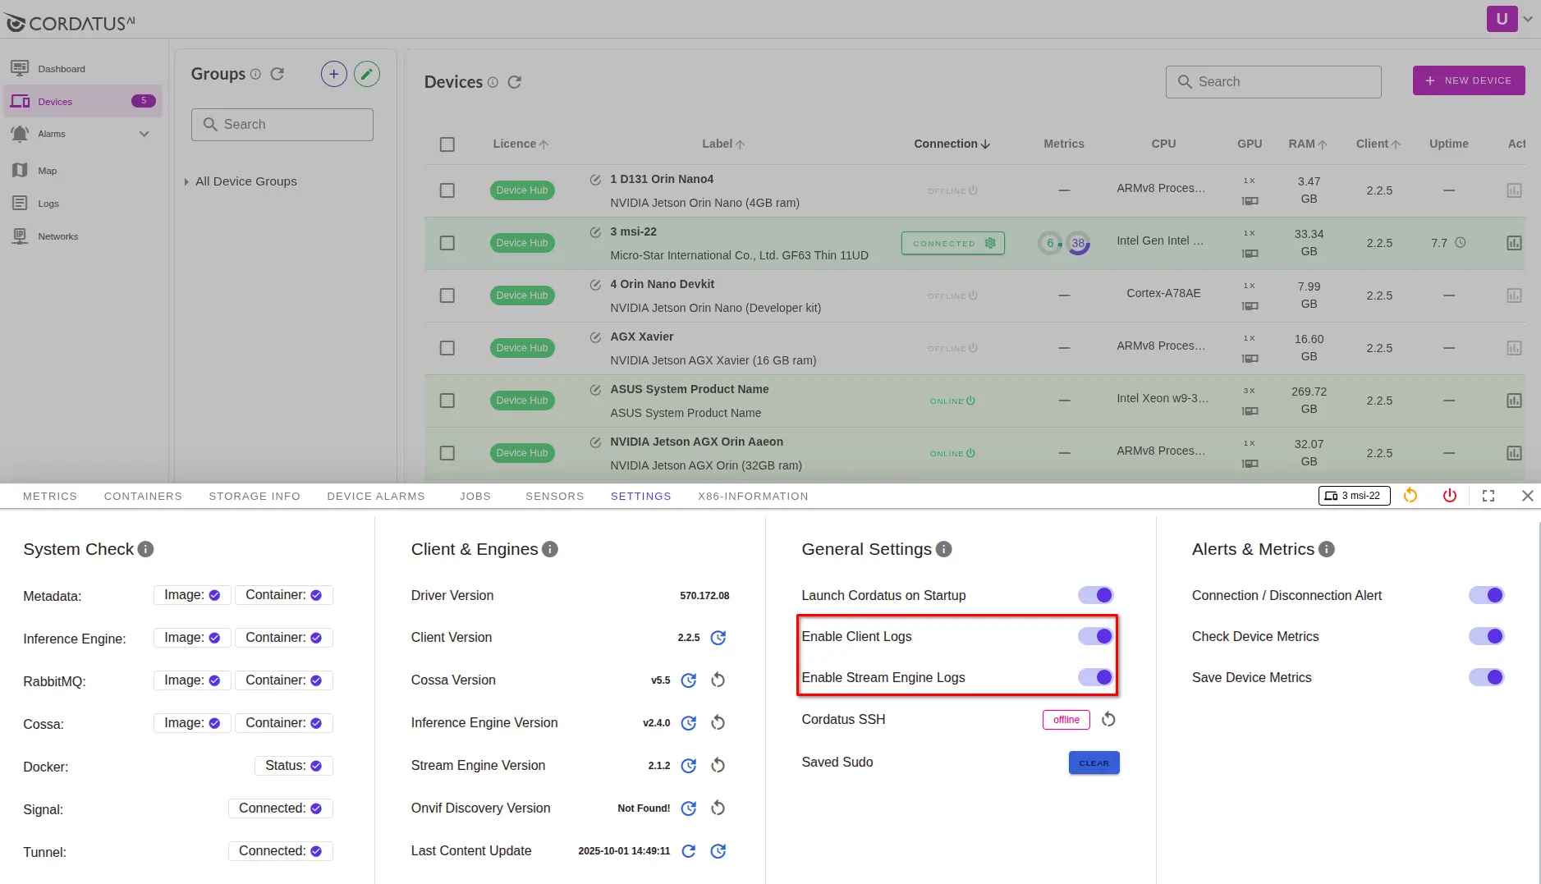Refresh the Devices list

point(515,82)
